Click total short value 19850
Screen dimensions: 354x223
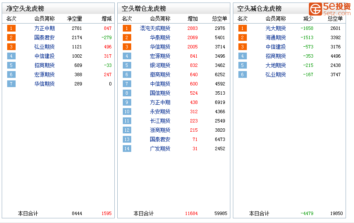coord(337,213)
